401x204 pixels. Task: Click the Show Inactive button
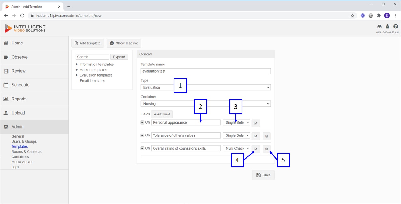pyautogui.click(x=124, y=43)
